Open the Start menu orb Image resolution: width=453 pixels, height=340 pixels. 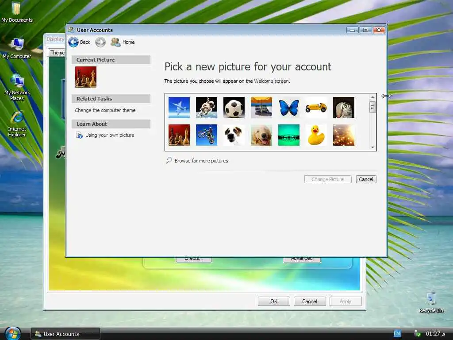pos(13,334)
